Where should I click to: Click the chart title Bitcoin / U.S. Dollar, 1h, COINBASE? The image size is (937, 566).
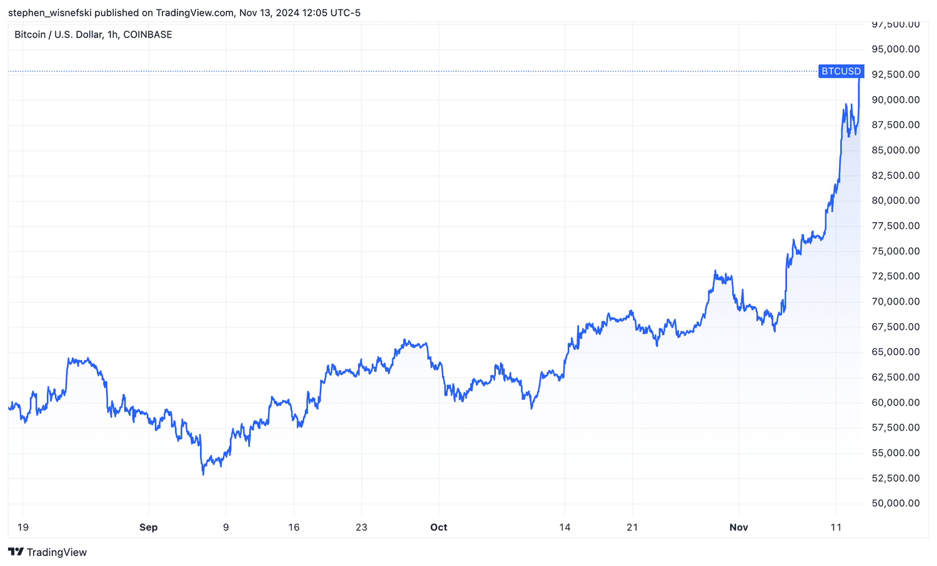(93, 35)
